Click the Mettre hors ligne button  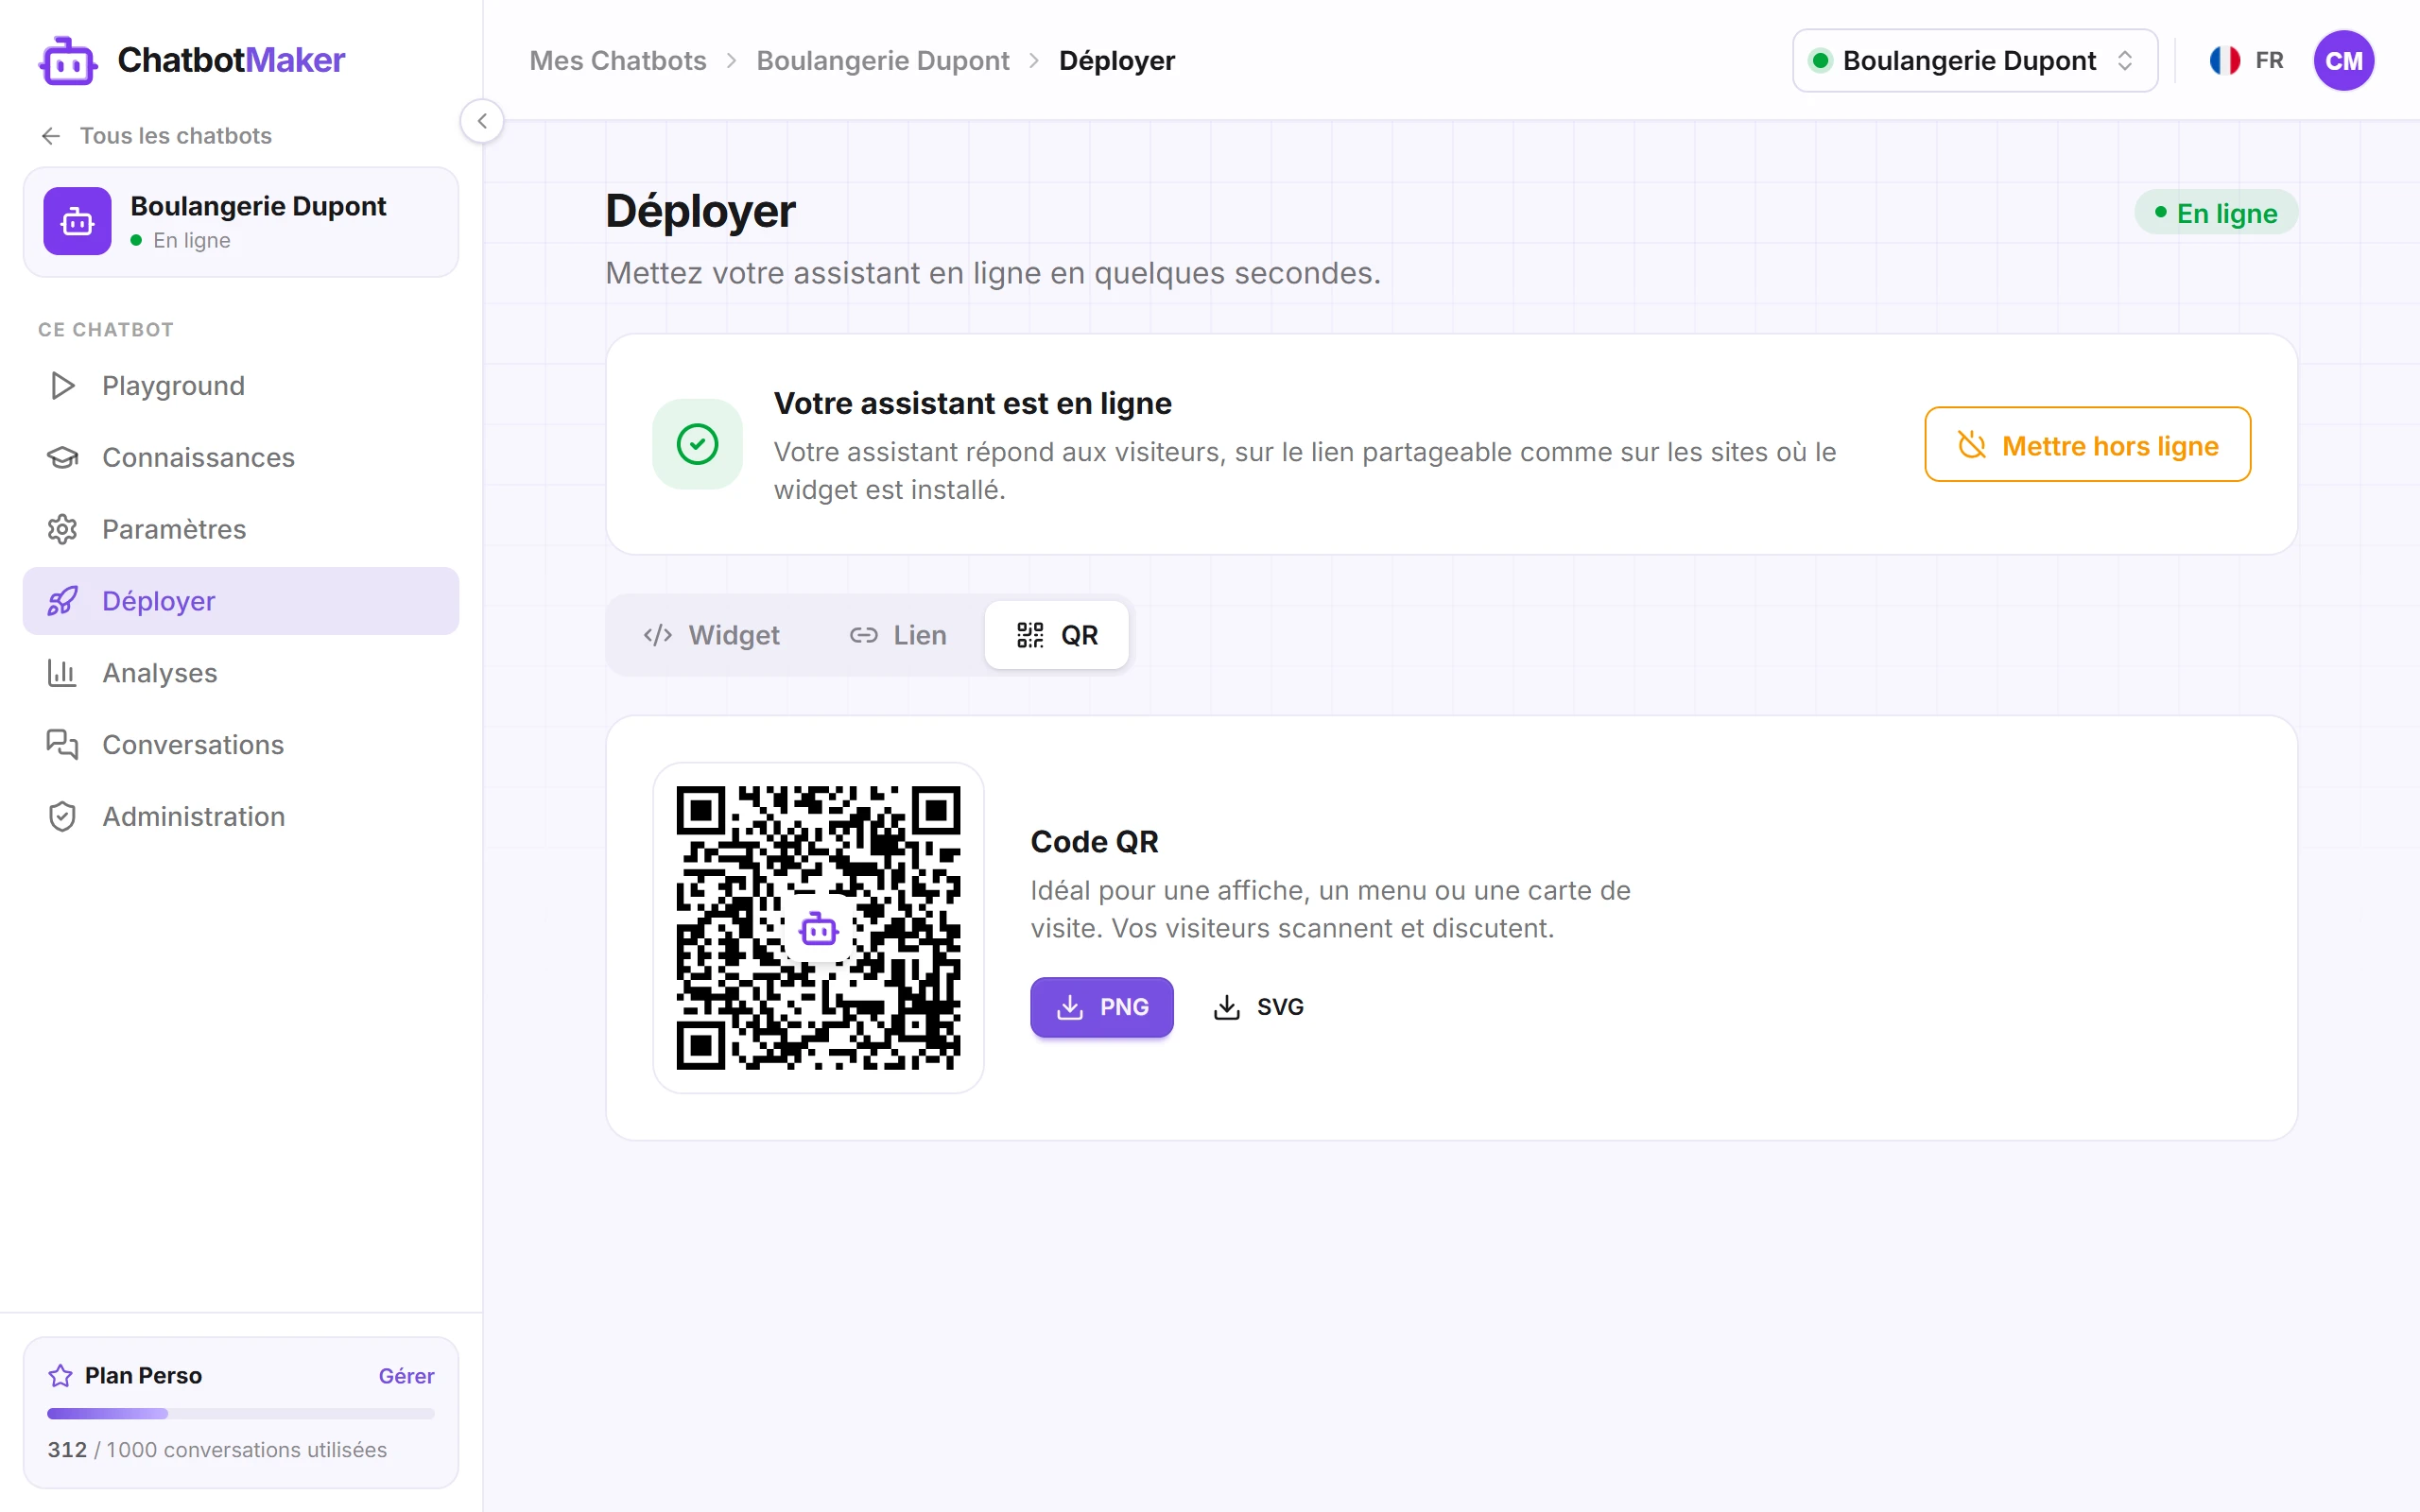2087,445
